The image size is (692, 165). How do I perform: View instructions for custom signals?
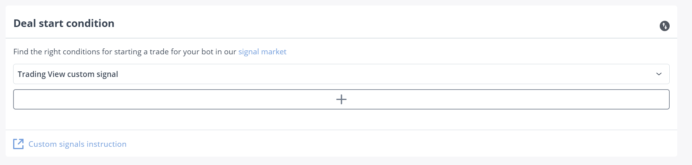77,144
